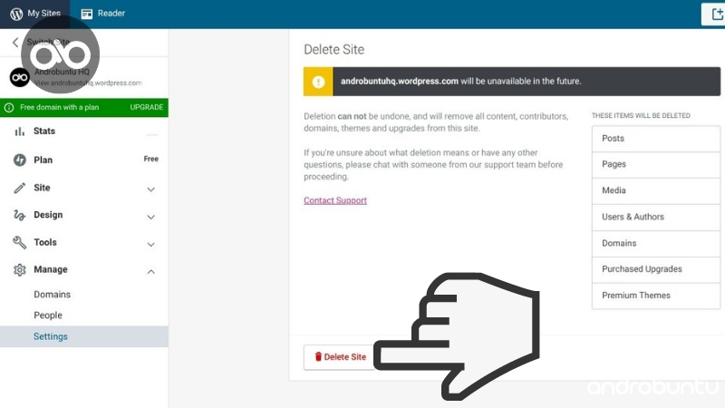Screen dimensions: 725x408
Task: Click the yellow warning icon in notice
Action: (318, 82)
